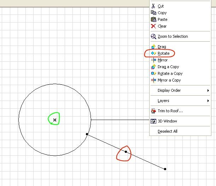Choose Rotate from the context menu
Screen dimensions: 216x186
click(180, 53)
